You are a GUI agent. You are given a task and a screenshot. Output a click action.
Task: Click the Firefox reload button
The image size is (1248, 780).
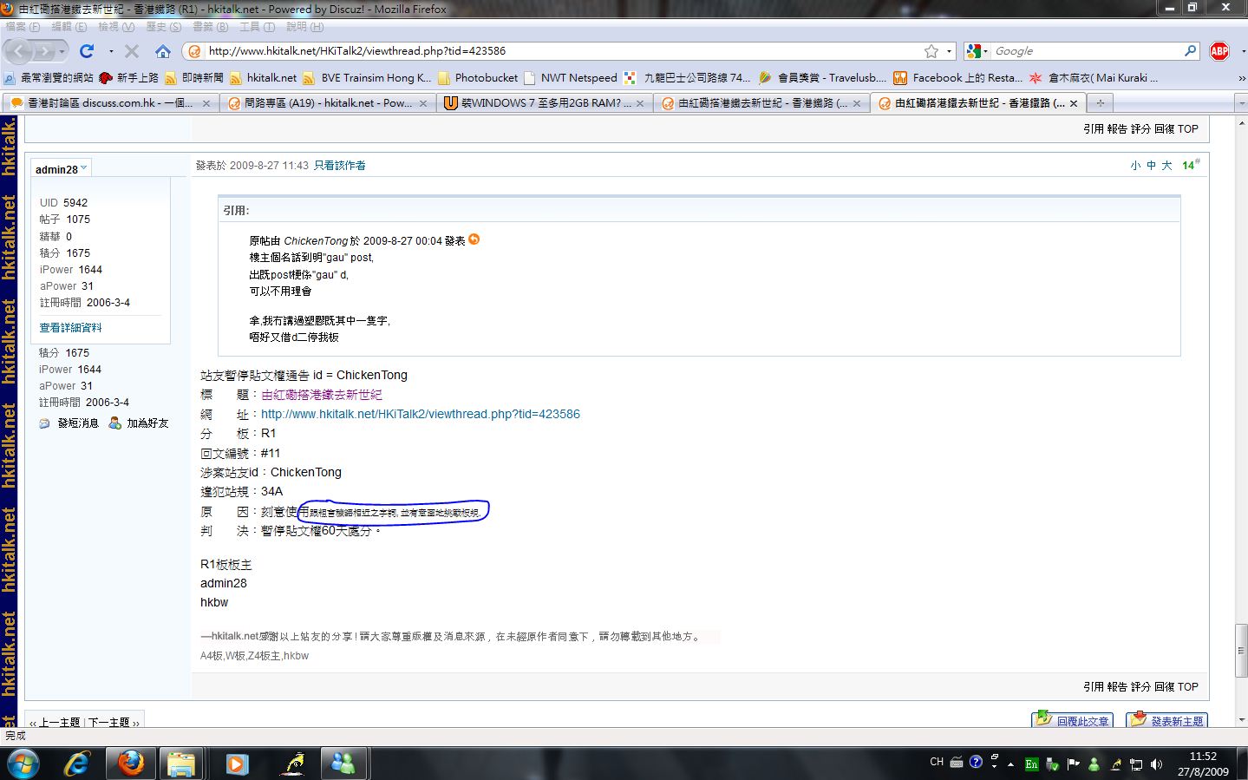[87, 51]
